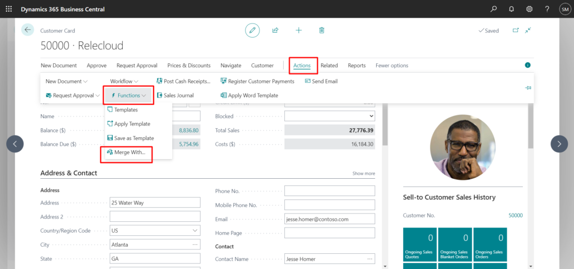Click the Phone No. field
574x269 pixels.
tap(330, 191)
